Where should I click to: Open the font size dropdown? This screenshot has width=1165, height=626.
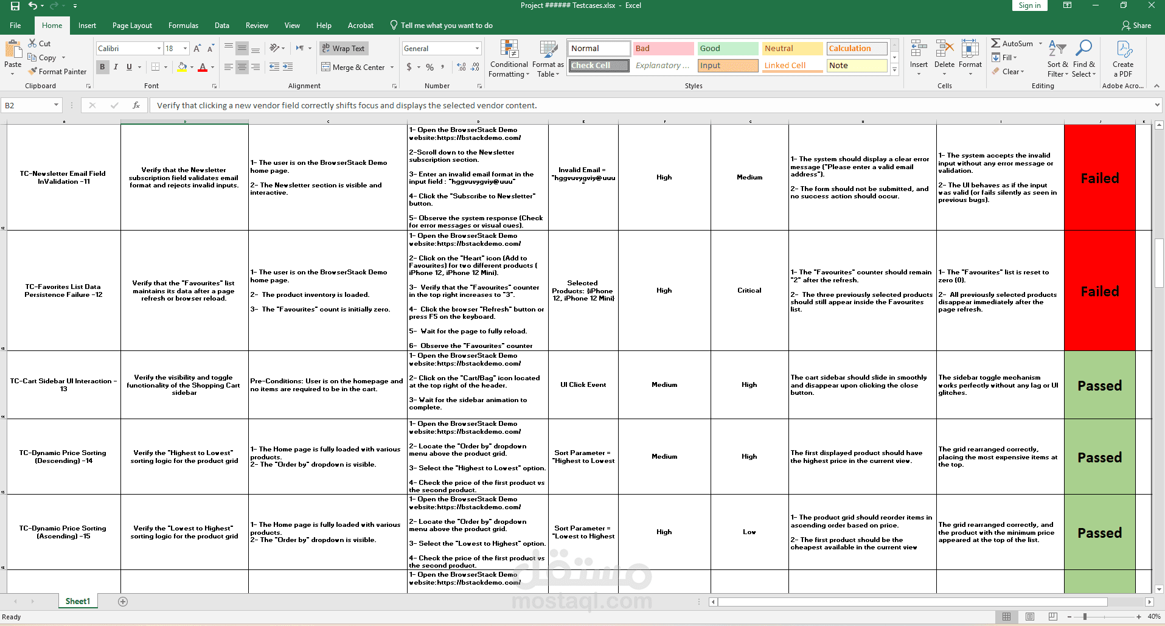[x=185, y=49]
